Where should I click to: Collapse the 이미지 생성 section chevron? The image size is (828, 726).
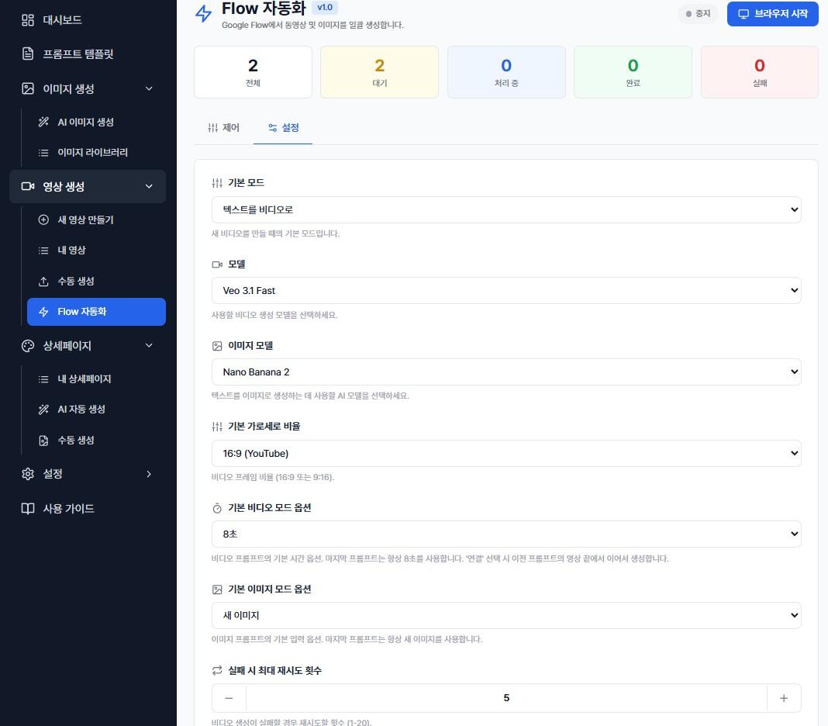coord(149,88)
